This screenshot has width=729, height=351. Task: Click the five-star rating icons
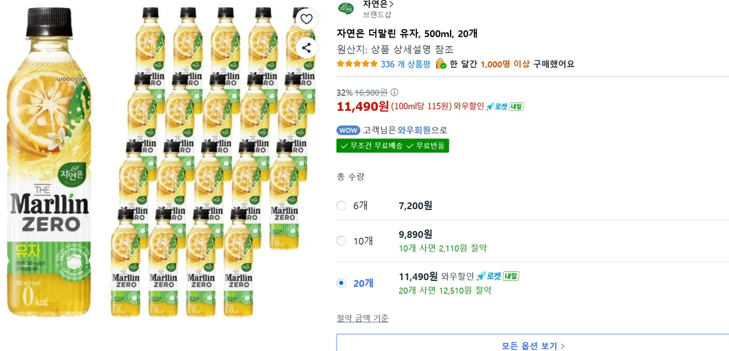pyautogui.click(x=357, y=64)
